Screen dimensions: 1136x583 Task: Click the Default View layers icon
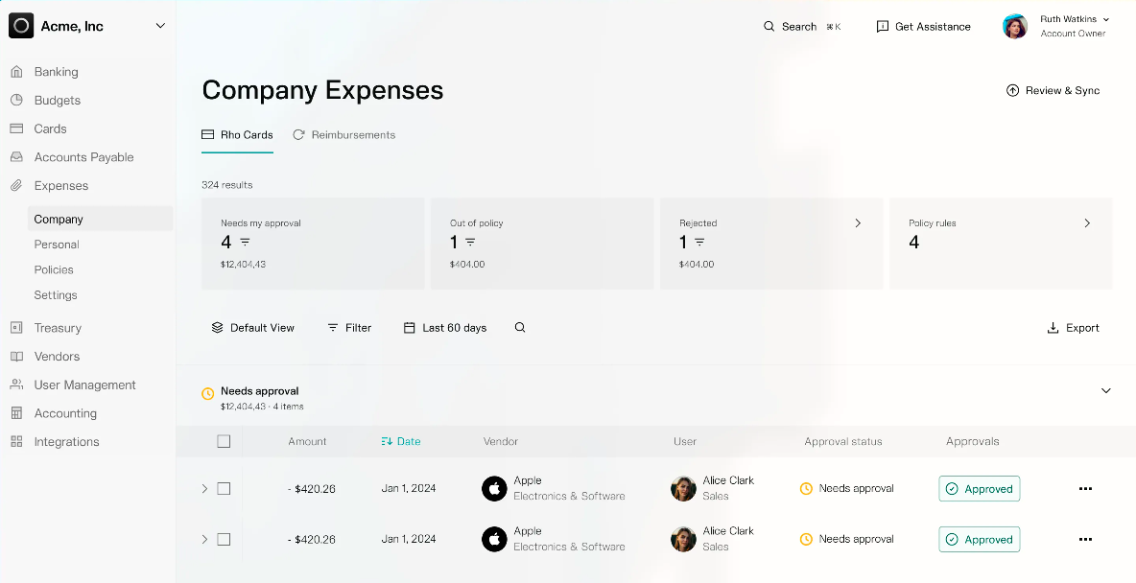click(x=218, y=328)
